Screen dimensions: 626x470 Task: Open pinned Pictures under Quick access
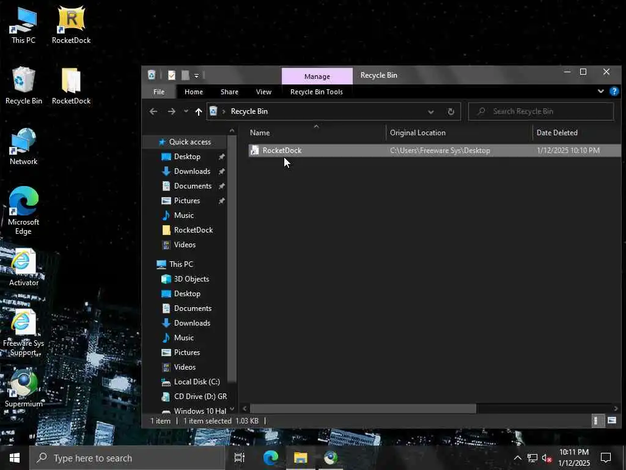pyautogui.click(x=187, y=201)
